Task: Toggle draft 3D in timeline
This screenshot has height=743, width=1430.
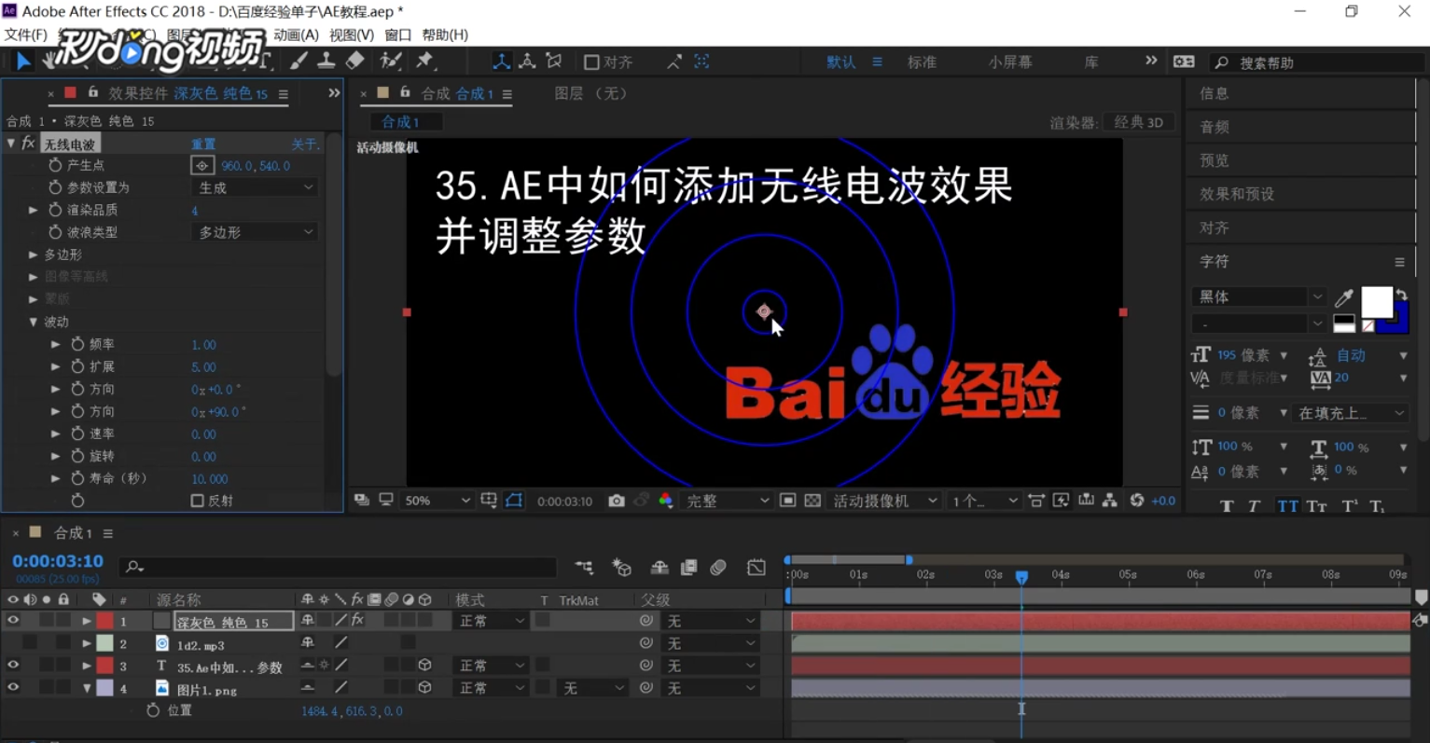Action: (x=622, y=567)
